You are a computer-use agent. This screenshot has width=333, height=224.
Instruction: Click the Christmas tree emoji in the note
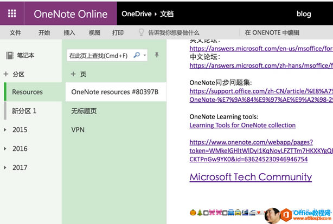(200, 212)
